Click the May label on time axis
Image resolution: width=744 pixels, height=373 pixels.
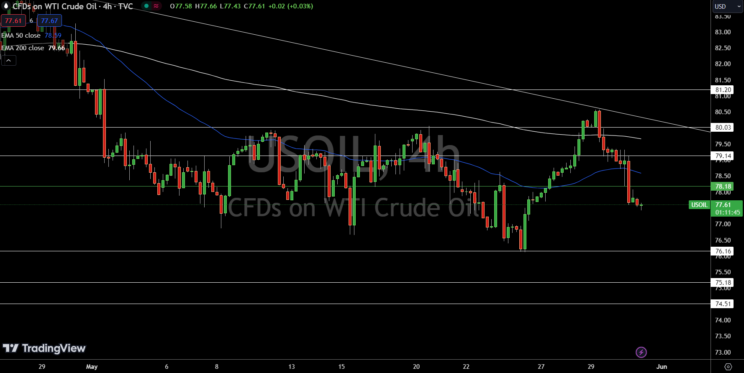[92, 367]
